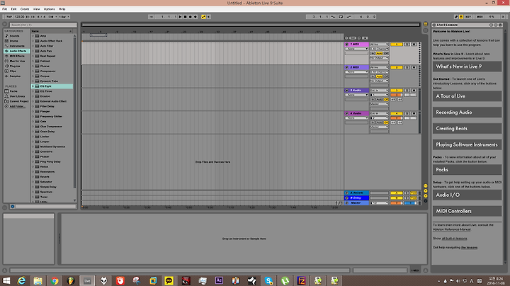Open Creating Beats lesson
Image resolution: width=510 pixels, height=286 pixels.
coord(467,128)
